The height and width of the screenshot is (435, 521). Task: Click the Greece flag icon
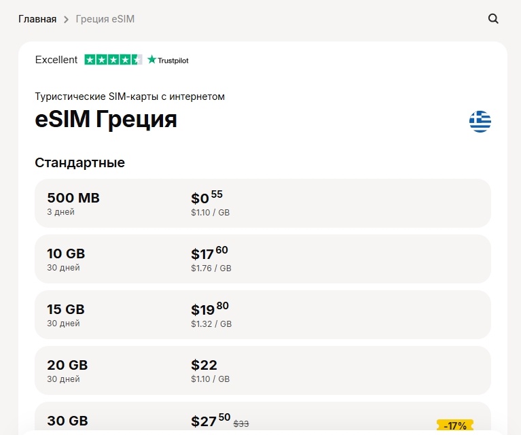point(480,122)
